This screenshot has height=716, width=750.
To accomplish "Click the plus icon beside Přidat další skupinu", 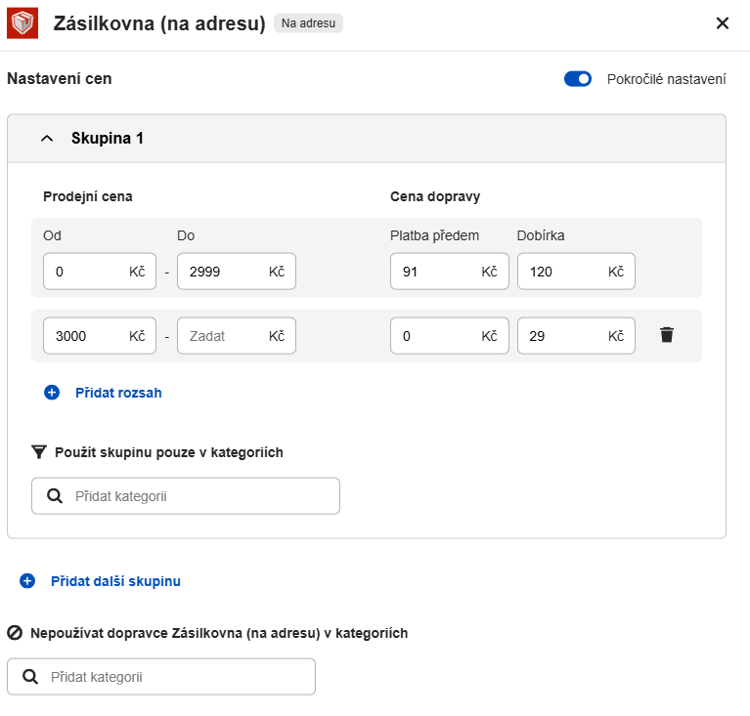I will tap(27, 581).
